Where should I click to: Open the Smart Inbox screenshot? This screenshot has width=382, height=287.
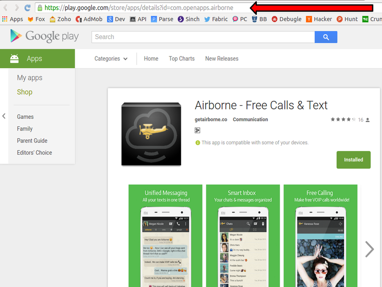[243, 236]
